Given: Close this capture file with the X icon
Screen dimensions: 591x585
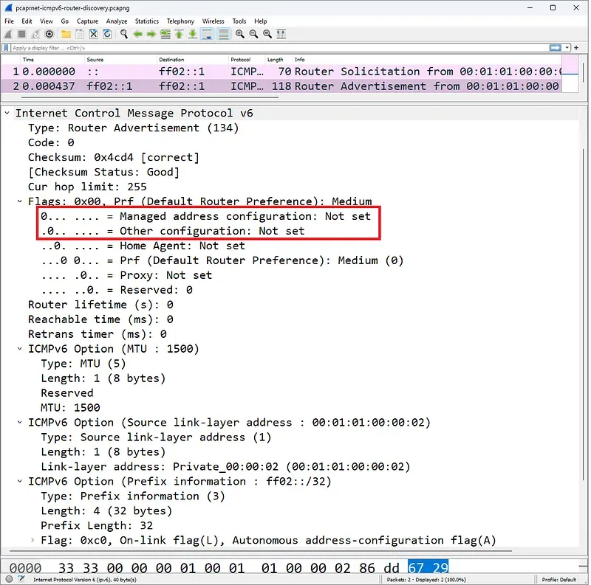Looking at the screenshot, I should point(94,34).
